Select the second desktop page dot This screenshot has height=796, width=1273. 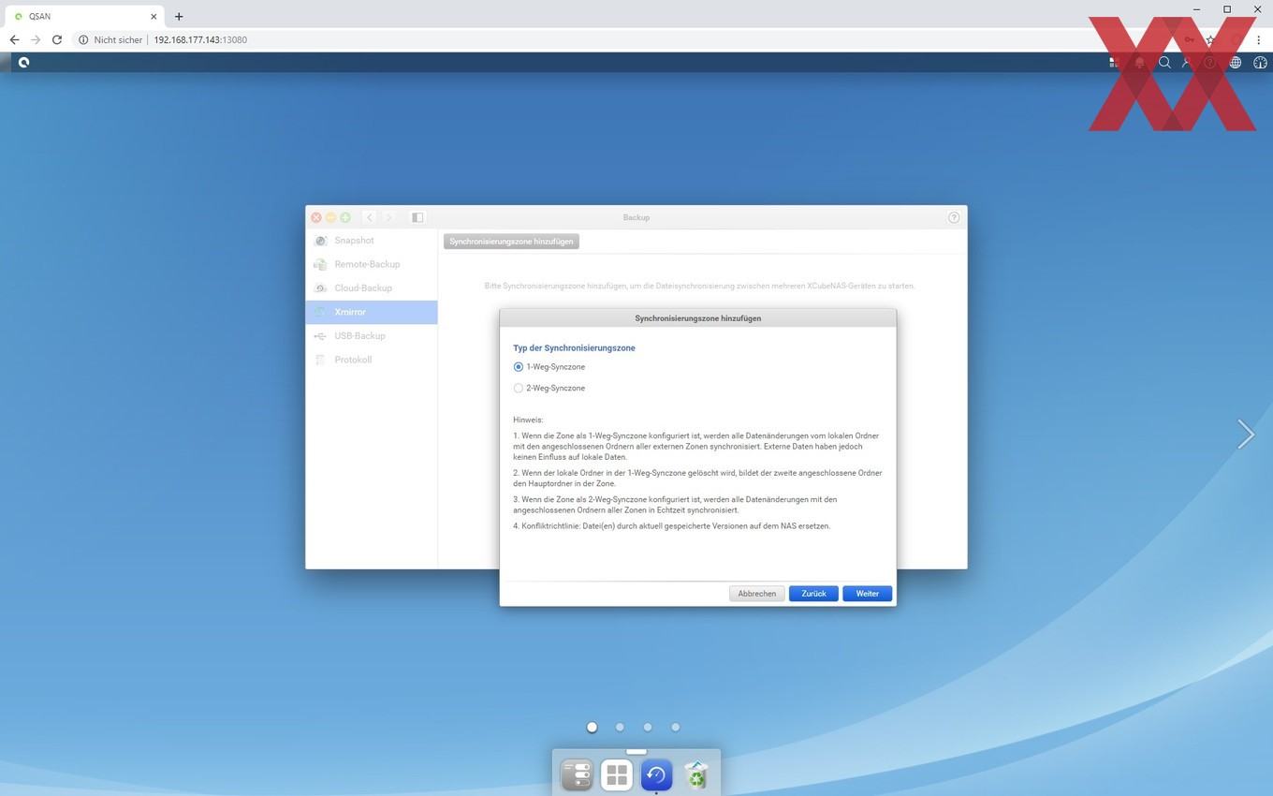tap(620, 727)
